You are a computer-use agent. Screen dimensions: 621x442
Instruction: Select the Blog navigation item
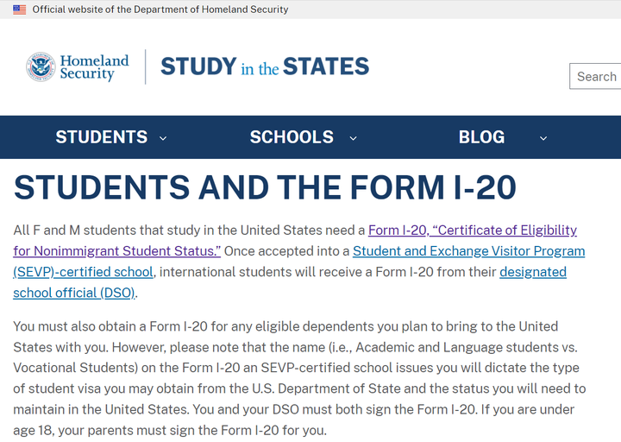click(x=481, y=137)
